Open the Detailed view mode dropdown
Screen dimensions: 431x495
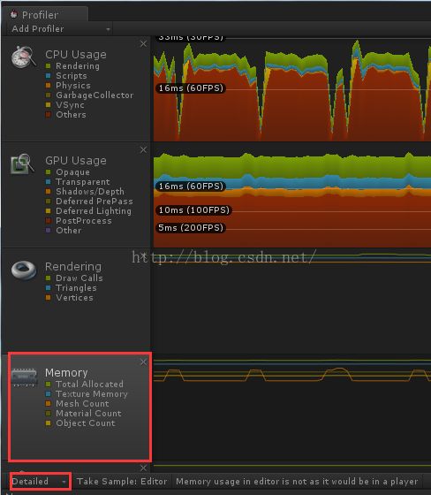click(40, 482)
